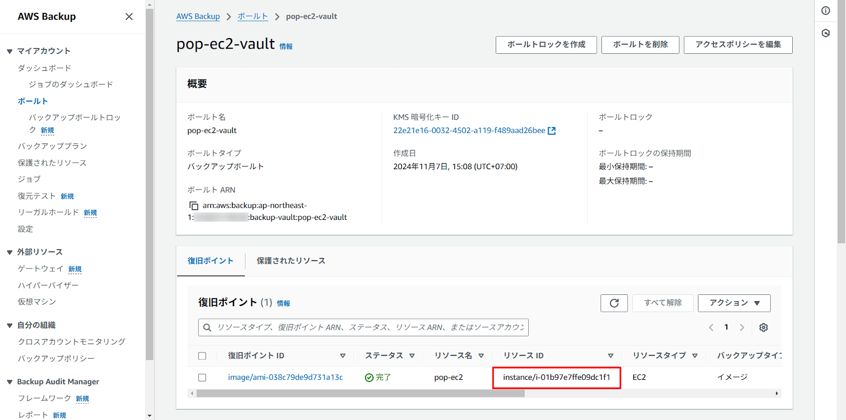The height and width of the screenshot is (420, 846).
Task: Open the info panel icon at top right
Action: coord(826,11)
